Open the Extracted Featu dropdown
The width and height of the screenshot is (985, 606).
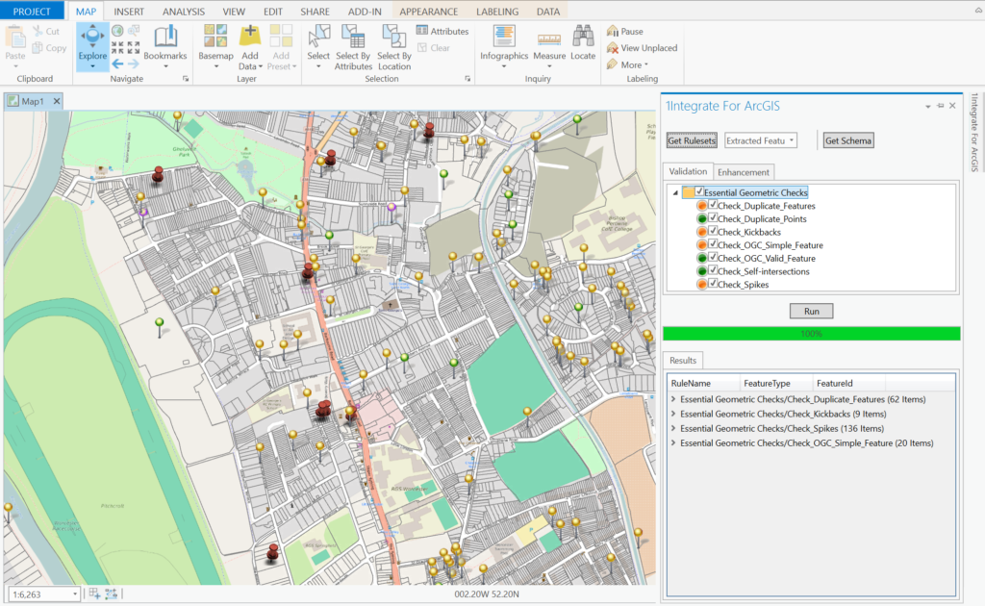coord(760,140)
